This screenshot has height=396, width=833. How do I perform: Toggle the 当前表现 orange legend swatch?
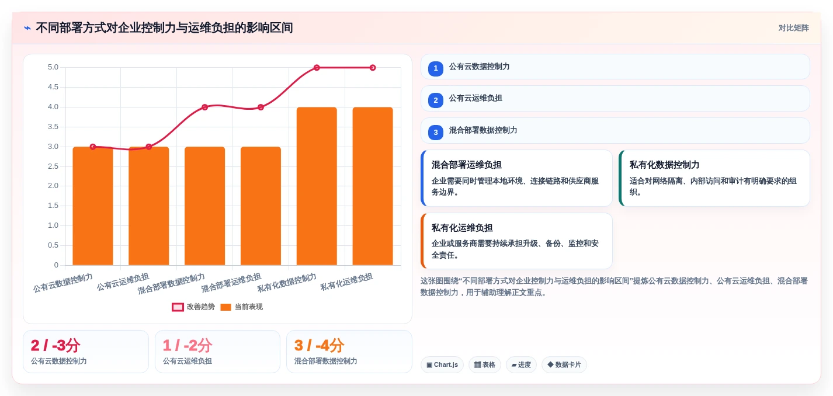coord(225,307)
